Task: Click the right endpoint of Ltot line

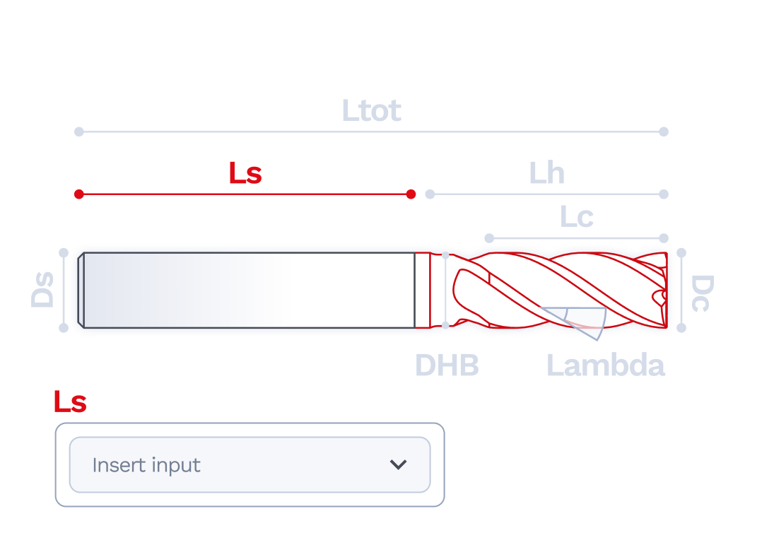Action: (664, 131)
